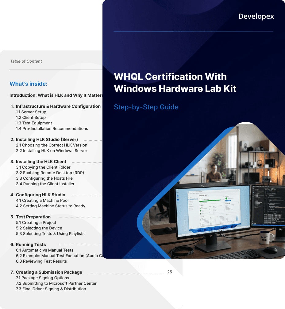
Task: Click '1.4 Pre-Installation Recommendations' entry
Action: (x=52, y=128)
